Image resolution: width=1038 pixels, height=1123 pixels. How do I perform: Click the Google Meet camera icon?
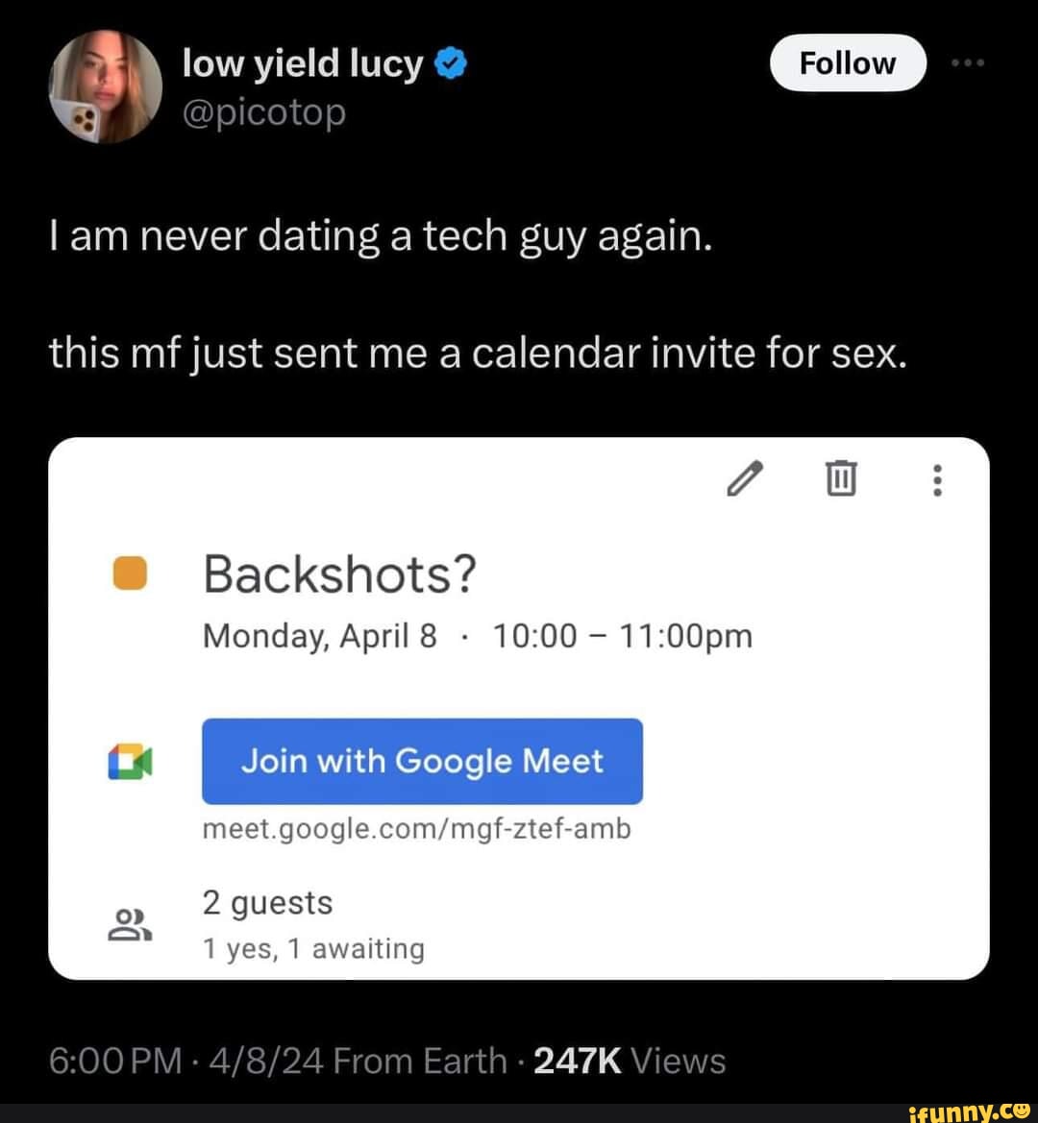pos(130,761)
